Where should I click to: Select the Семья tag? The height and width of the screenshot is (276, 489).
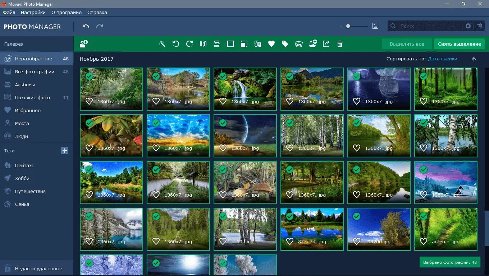(x=37, y=204)
